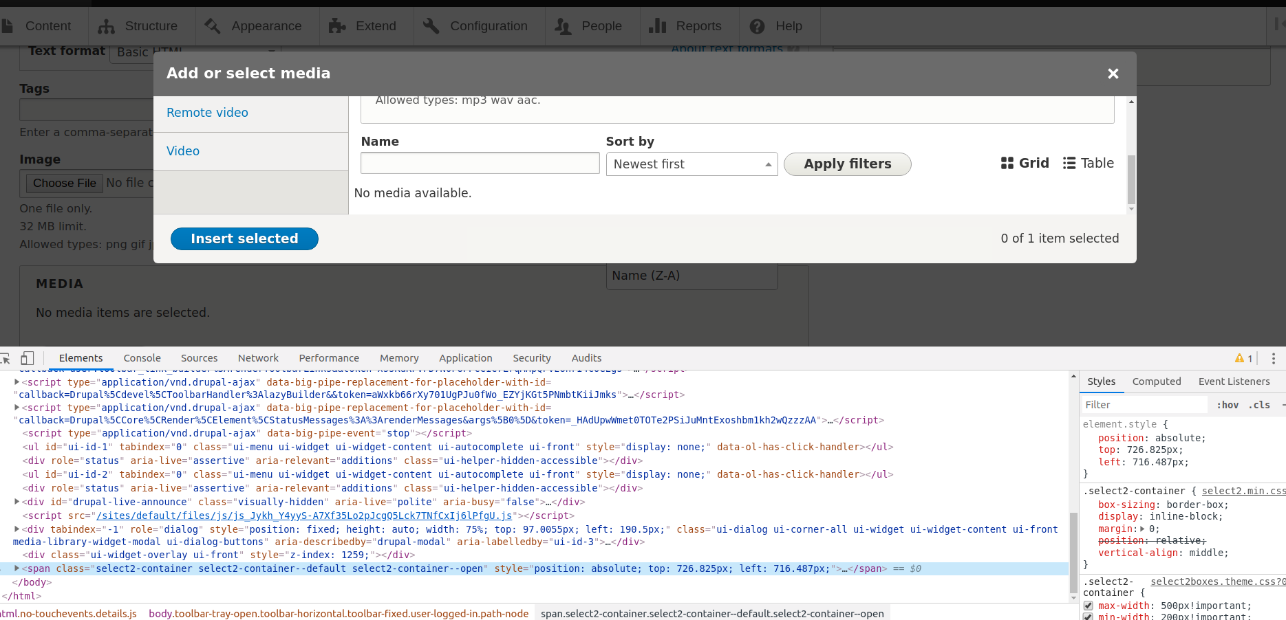The height and width of the screenshot is (620, 1286).
Task: Open the Structure toolbar menu
Action: (x=138, y=26)
